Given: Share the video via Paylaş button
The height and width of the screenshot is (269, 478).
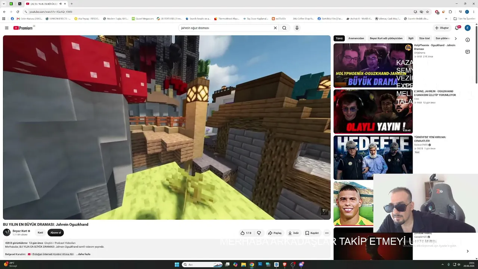Looking at the screenshot, I should tap(274, 233).
